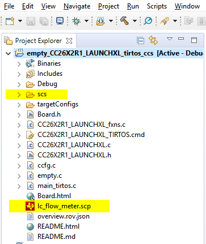Select the ccfg.c file
206x244 pixels.
pyautogui.click(x=47, y=166)
